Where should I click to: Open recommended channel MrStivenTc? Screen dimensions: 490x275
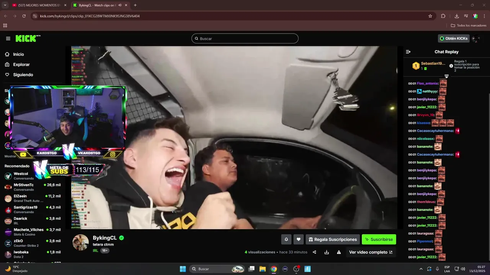tap(32, 187)
